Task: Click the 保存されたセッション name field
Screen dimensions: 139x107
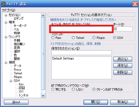Action: (x=81, y=53)
